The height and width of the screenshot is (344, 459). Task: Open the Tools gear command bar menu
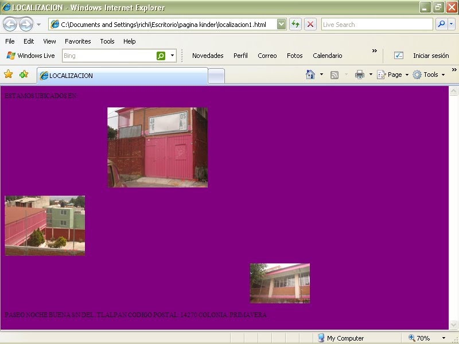click(429, 75)
